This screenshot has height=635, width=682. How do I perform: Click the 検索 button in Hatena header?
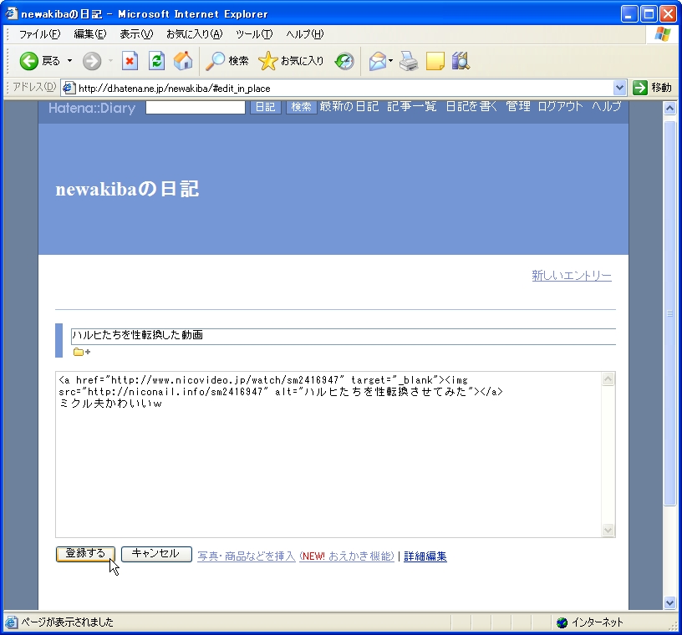click(x=301, y=107)
